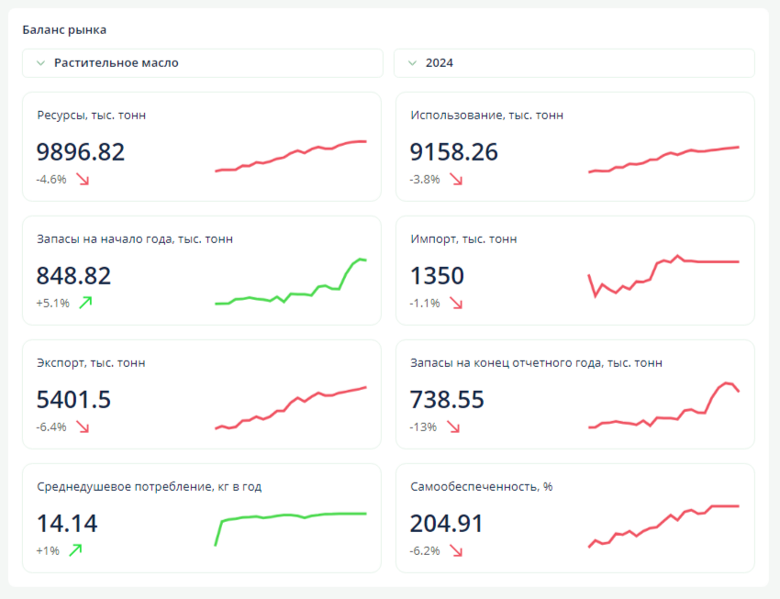
Task: Click the chevron next to 2024
Action: [x=411, y=63]
